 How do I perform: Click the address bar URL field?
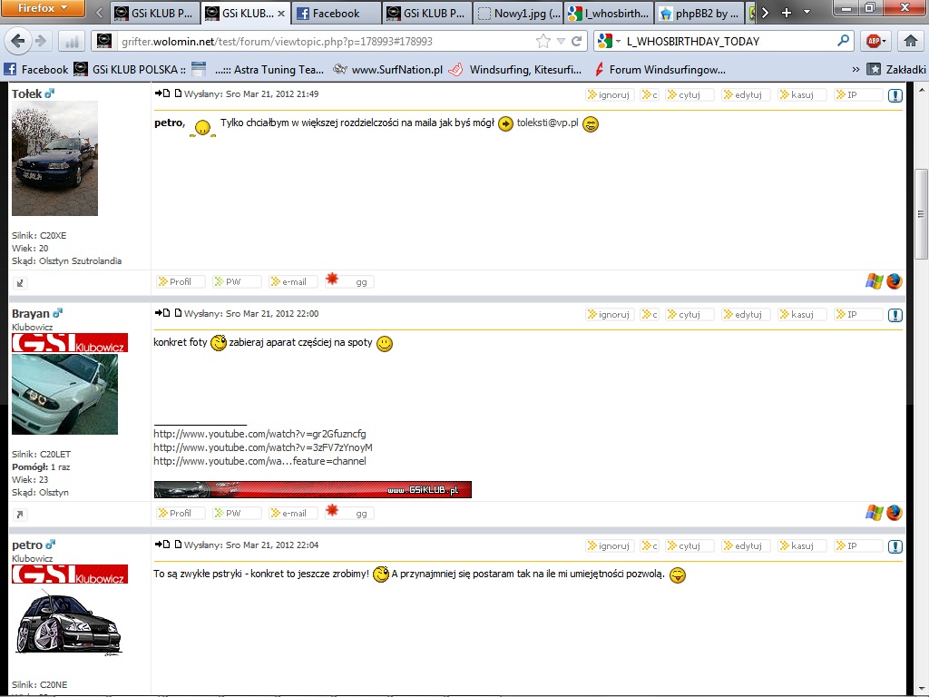click(x=326, y=41)
